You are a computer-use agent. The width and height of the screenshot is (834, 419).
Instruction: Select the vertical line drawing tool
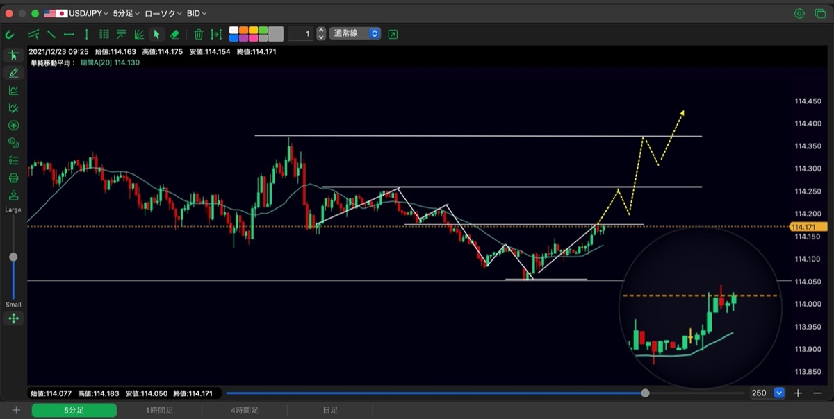coord(86,34)
